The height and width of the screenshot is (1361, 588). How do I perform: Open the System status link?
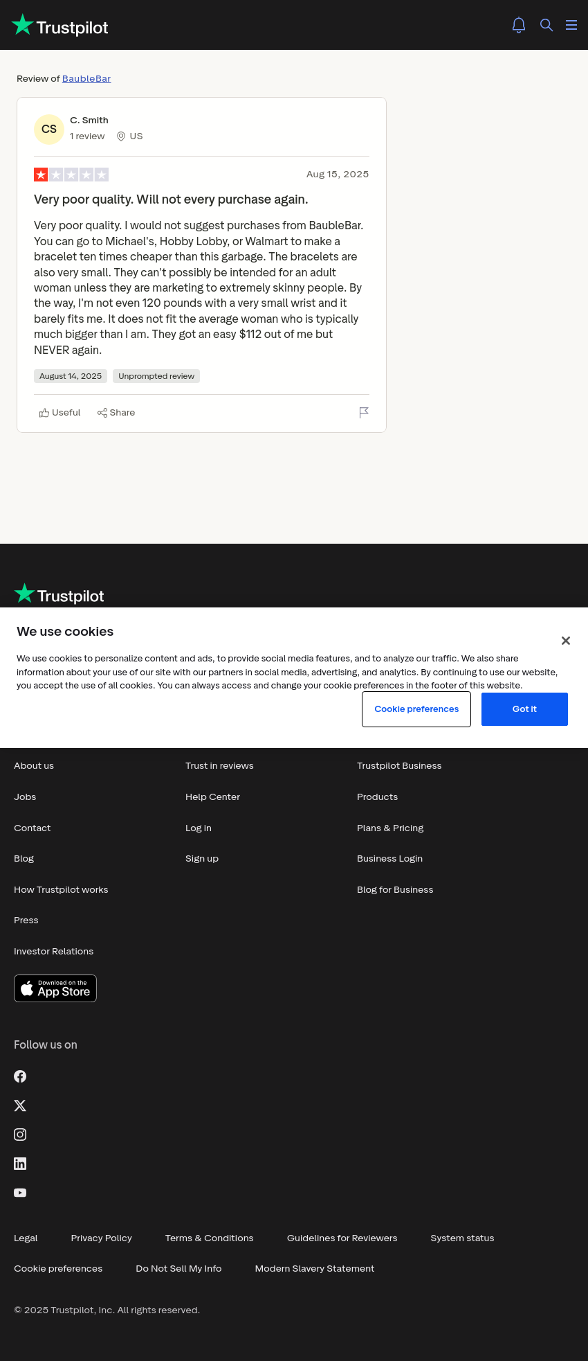pos(462,1238)
